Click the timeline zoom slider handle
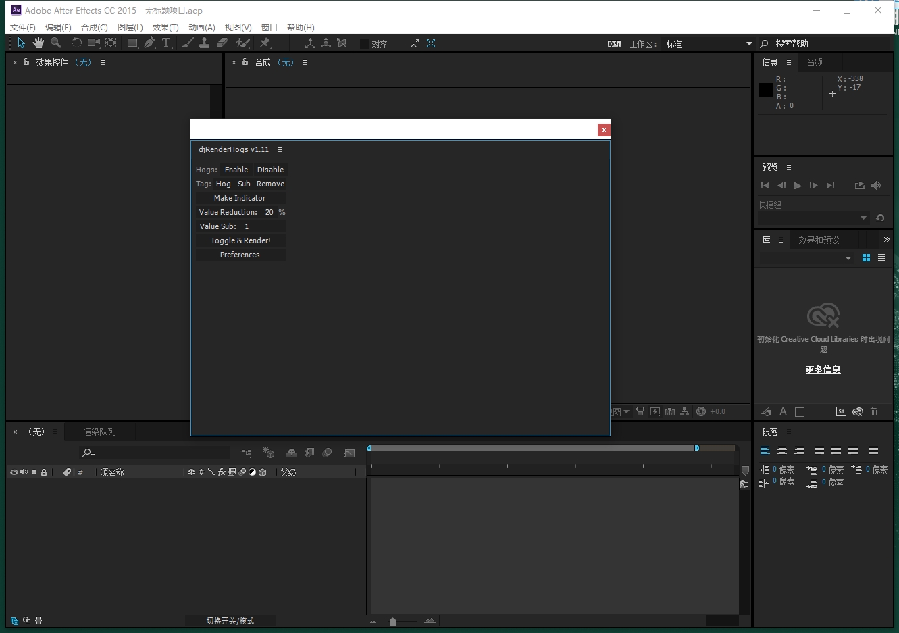This screenshot has width=899, height=633. (392, 622)
